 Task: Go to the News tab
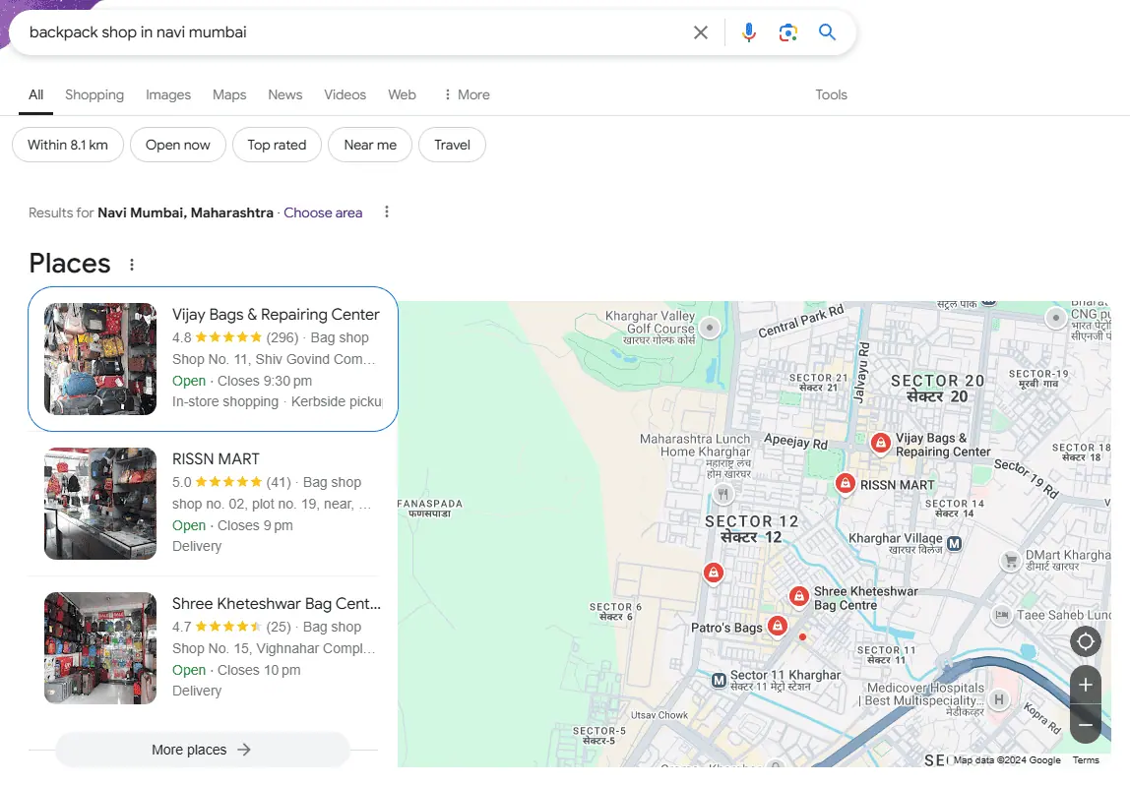285,94
